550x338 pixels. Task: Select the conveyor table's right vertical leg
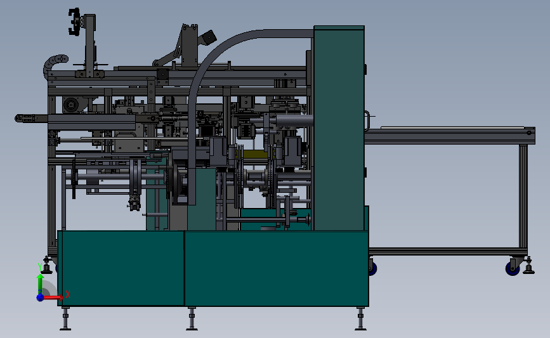point(523,197)
